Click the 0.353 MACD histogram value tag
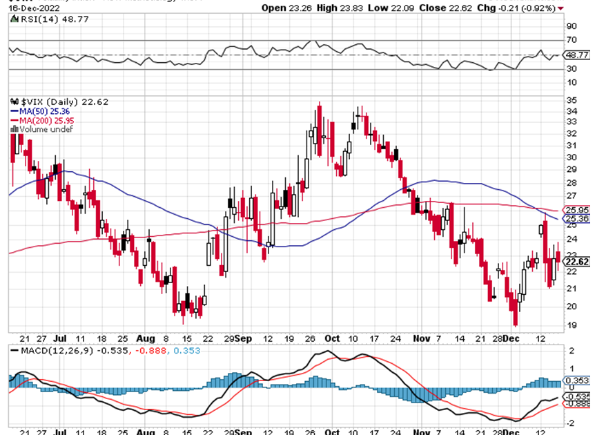The image size is (595, 435). pos(576,380)
